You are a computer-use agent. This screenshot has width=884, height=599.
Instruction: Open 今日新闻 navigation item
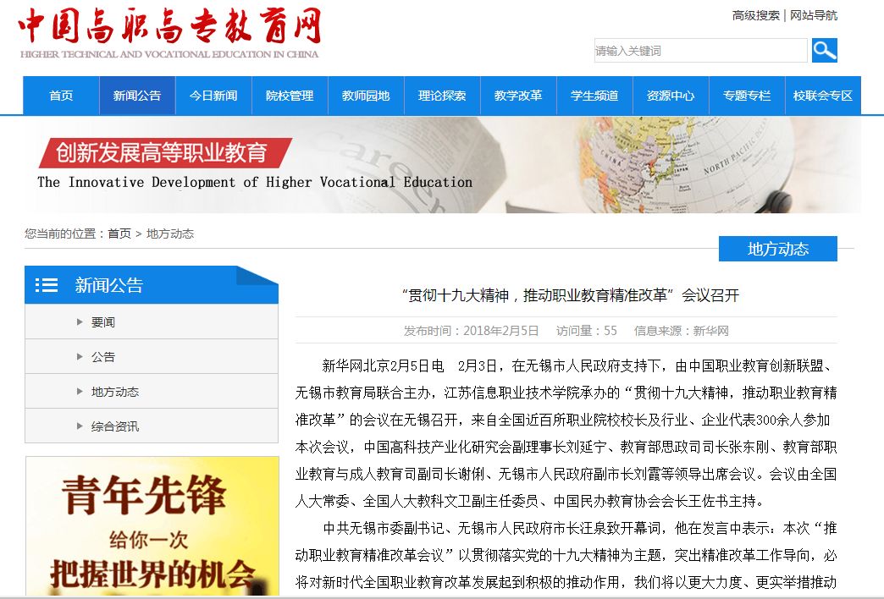pyautogui.click(x=213, y=96)
